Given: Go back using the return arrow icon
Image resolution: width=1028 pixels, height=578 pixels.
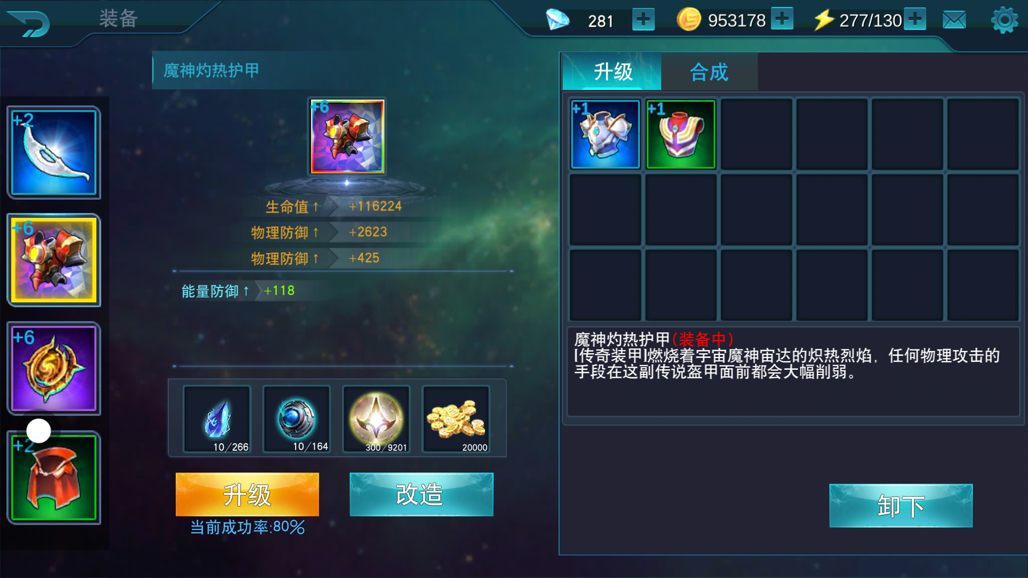Looking at the screenshot, I should pyautogui.click(x=29, y=23).
